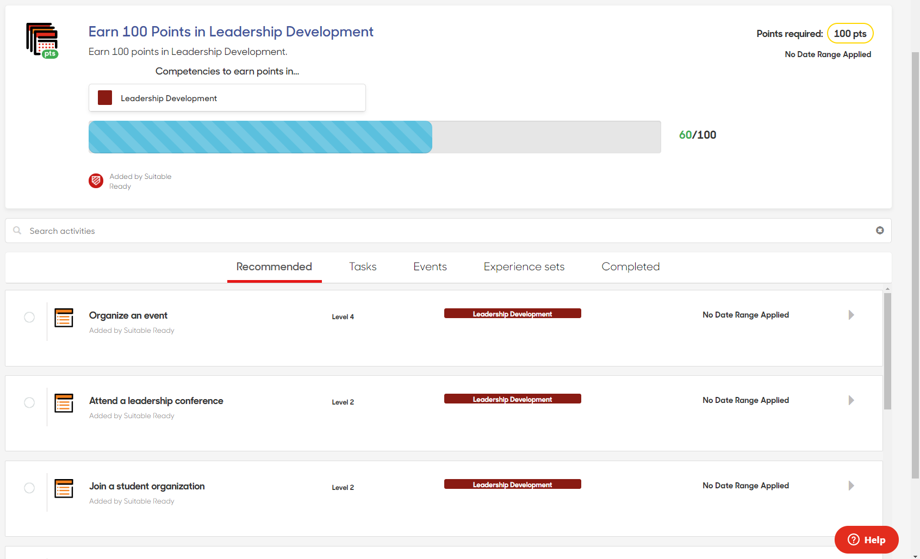Expand the Organize an event row arrow

point(851,315)
